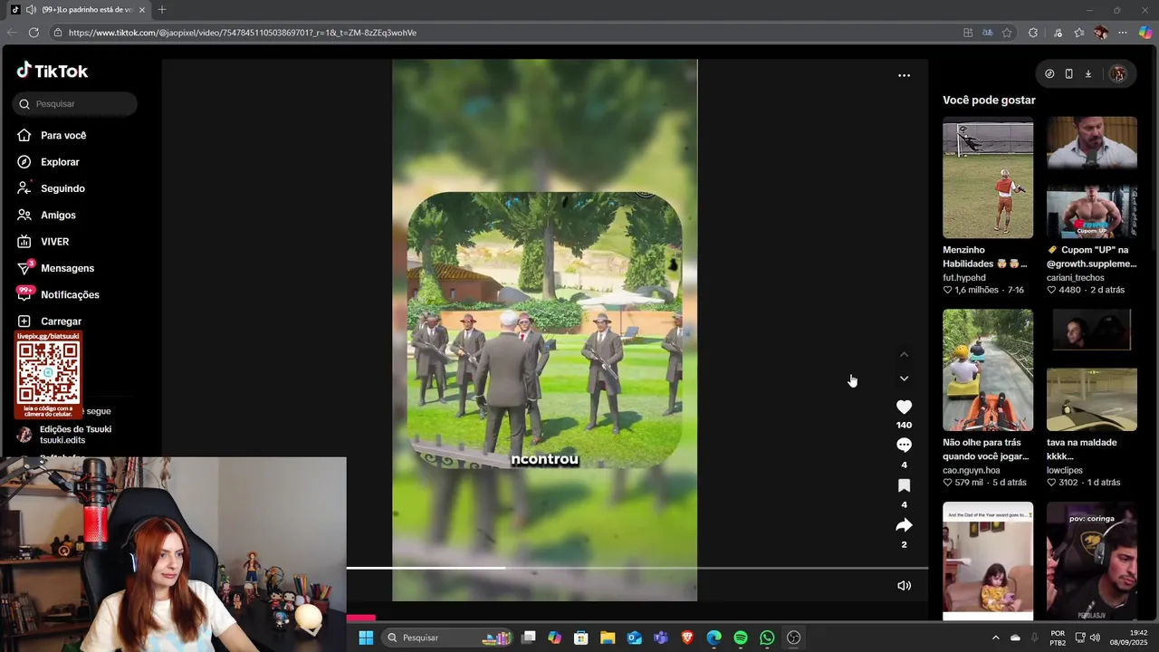
Task: Click the TikTok logo
Action: tap(52, 71)
